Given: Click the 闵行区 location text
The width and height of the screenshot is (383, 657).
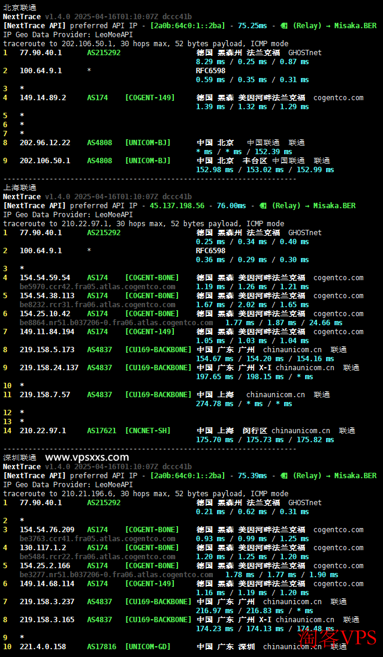Looking at the screenshot, I should pyautogui.click(x=255, y=430).
